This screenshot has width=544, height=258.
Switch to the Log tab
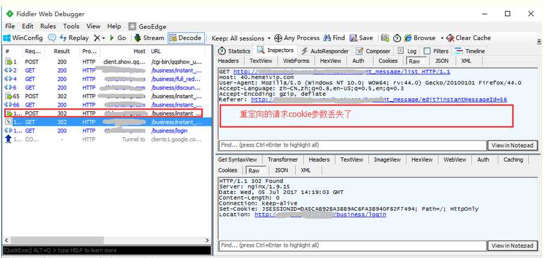pos(407,51)
